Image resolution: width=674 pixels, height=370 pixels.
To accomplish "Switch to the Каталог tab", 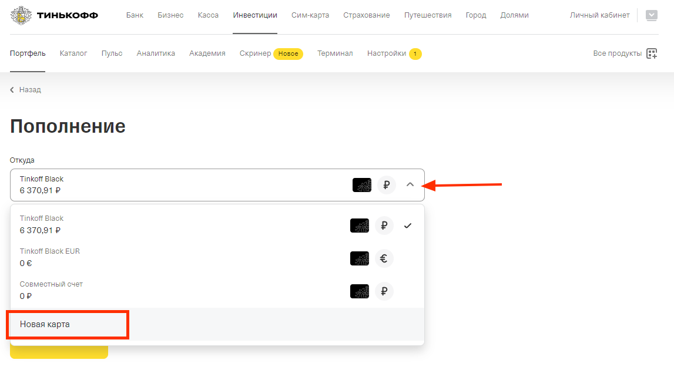I will [73, 53].
